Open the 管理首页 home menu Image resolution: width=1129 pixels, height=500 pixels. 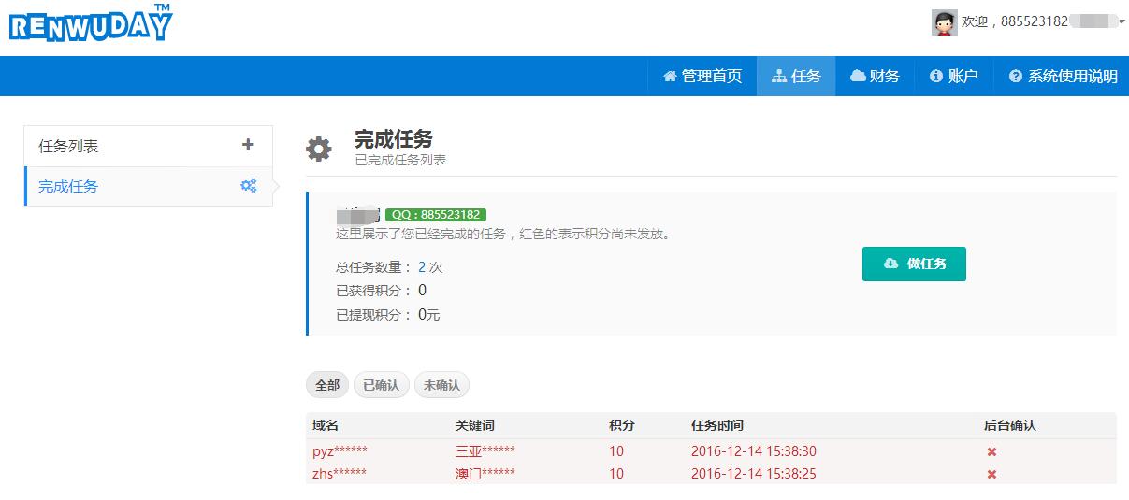point(702,77)
